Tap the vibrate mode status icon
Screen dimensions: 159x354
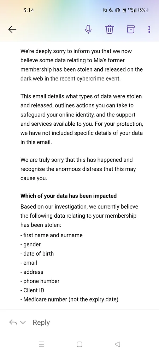point(118,10)
